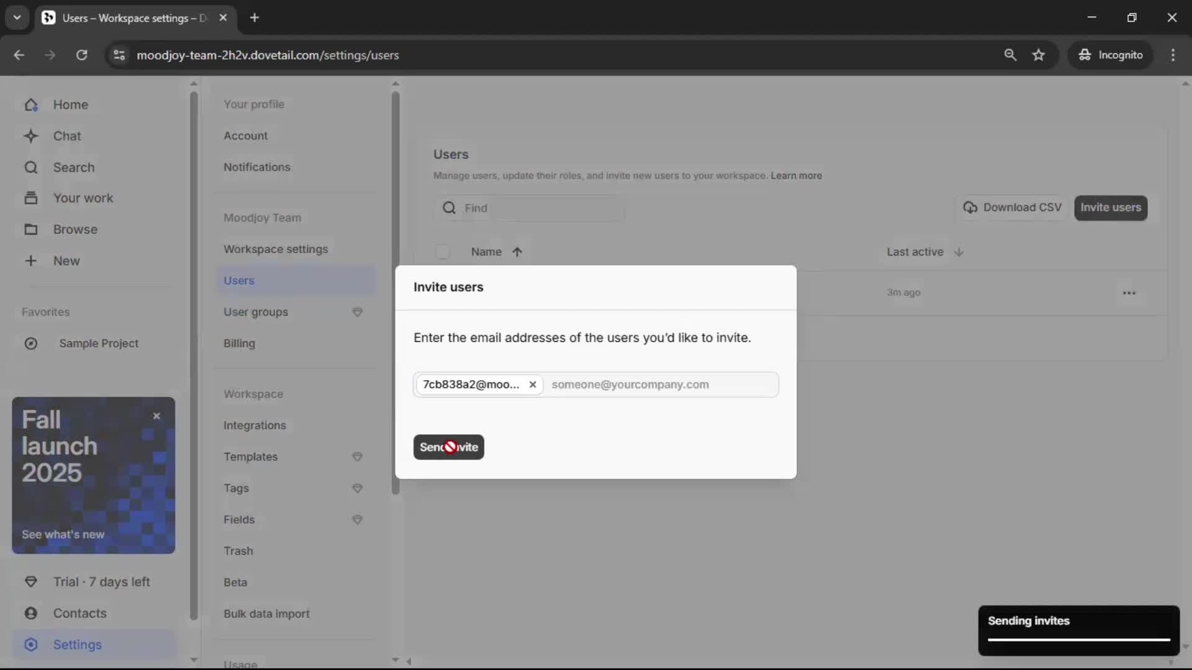Click the Search magnifier in sidebar
The height and width of the screenshot is (670, 1192).
tap(31, 167)
